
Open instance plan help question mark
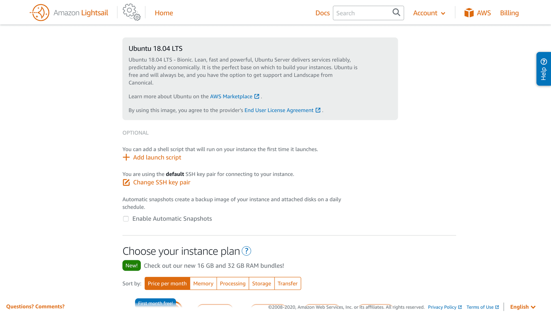tap(246, 251)
